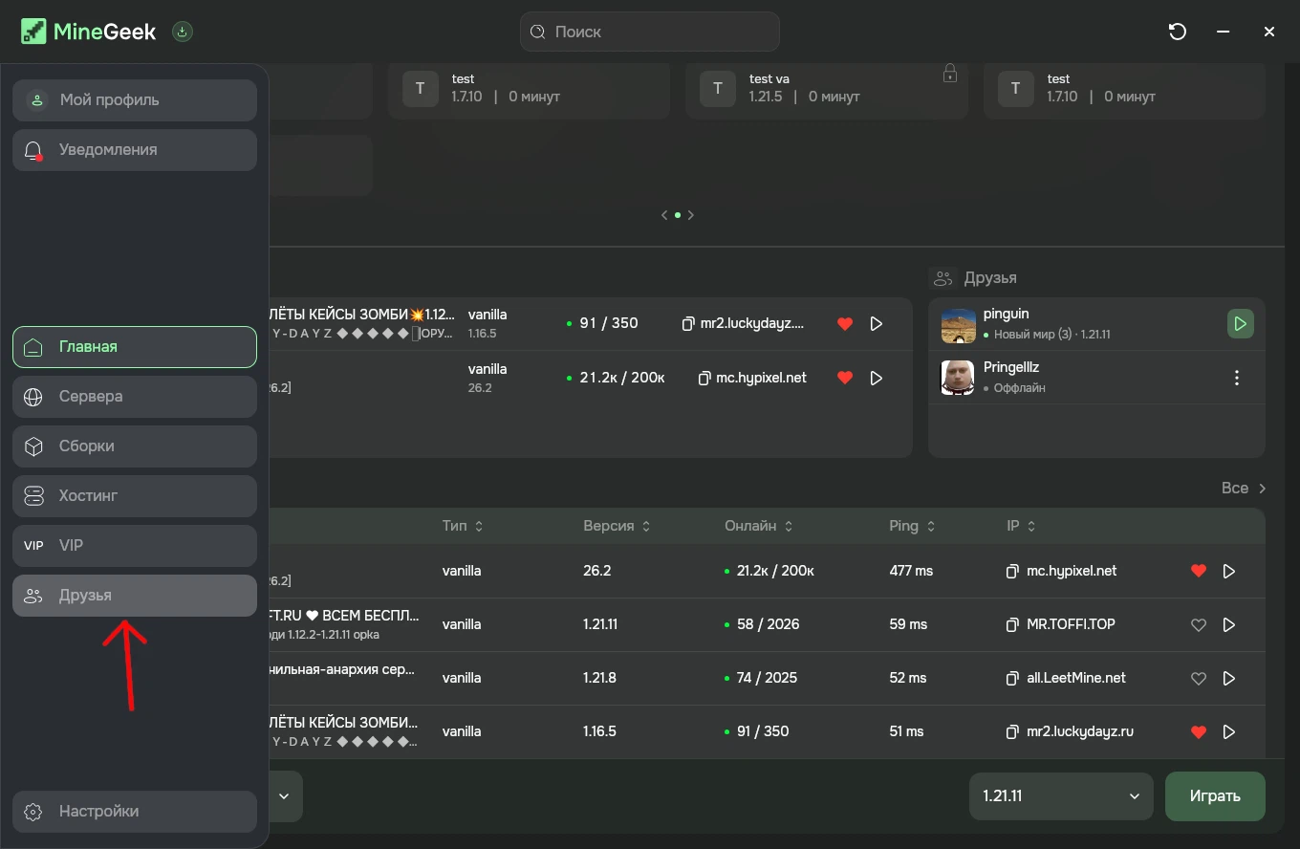Click the green download icon beside MineGeek logo
This screenshot has width=1300, height=849.
pyautogui.click(x=183, y=32)
